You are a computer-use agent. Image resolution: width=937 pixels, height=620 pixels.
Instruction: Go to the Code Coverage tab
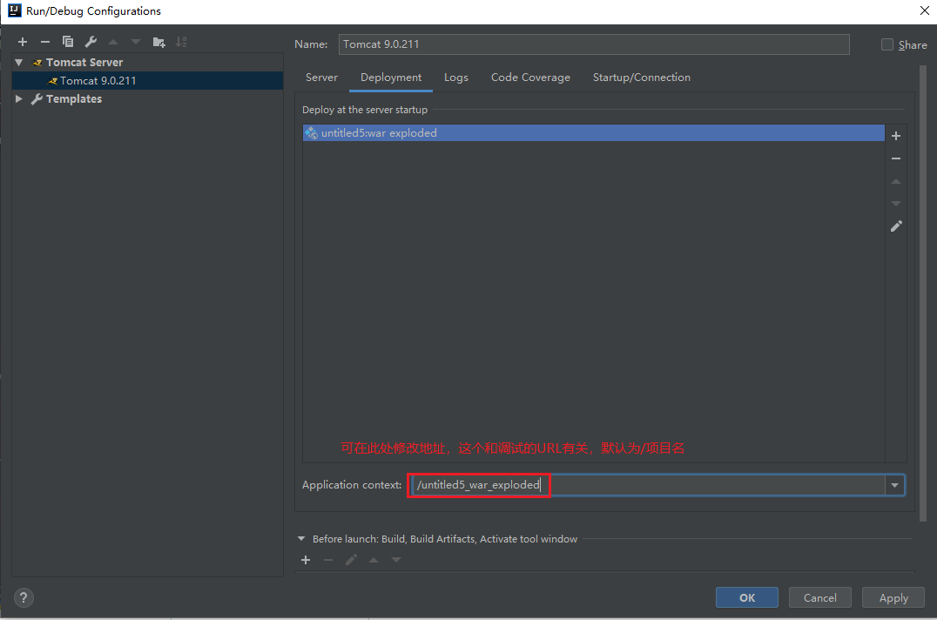[x=530, y=77]
